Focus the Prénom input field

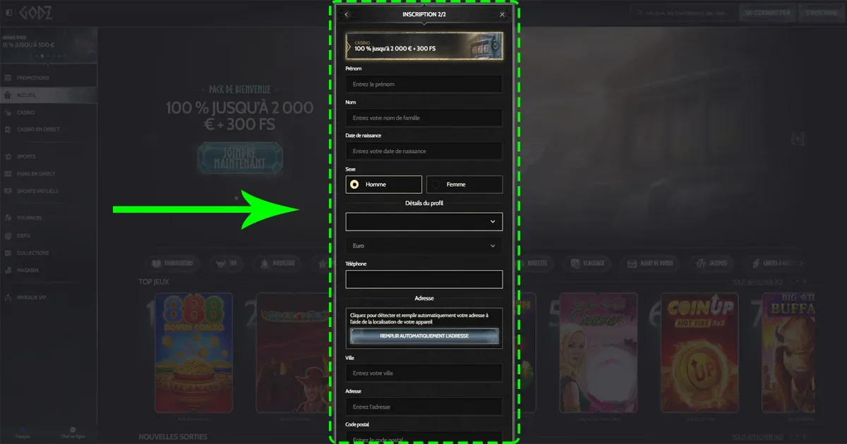click(x=424, y=84)
